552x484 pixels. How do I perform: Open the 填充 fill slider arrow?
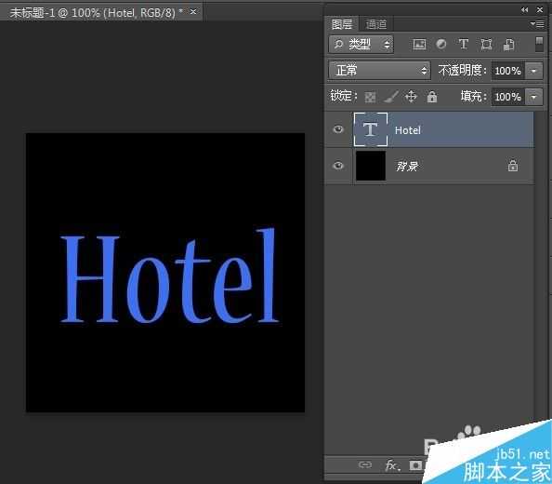(533, 97)
